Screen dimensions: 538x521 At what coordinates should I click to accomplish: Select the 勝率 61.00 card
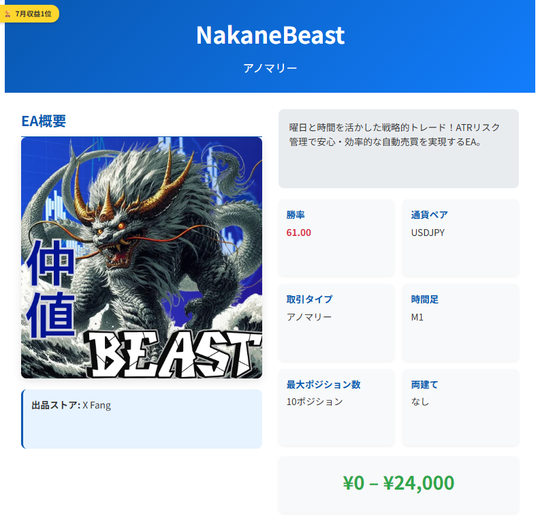(336, 237)
